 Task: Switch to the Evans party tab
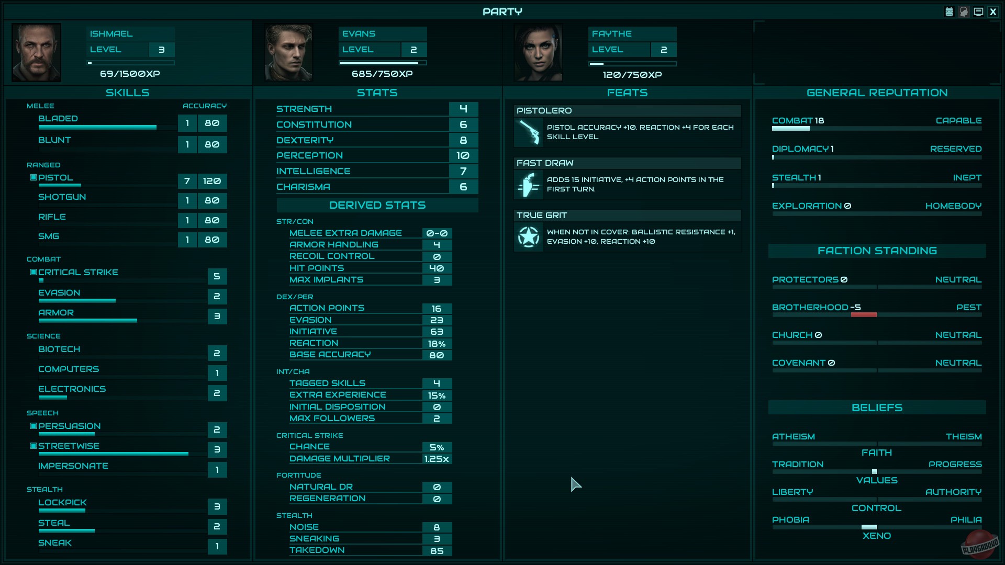coord(377,52)
